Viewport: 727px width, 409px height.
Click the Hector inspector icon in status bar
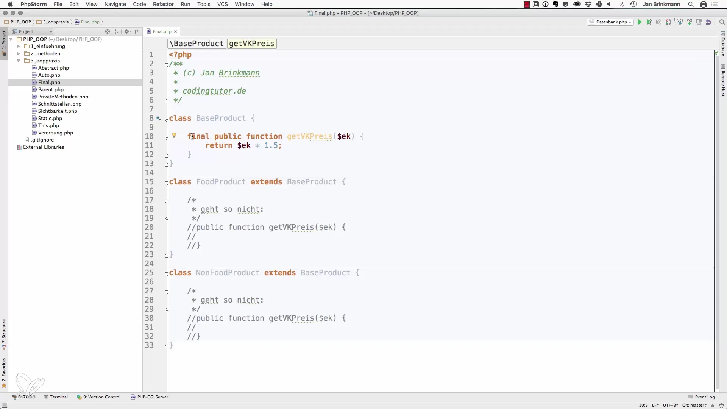[721, 405]
